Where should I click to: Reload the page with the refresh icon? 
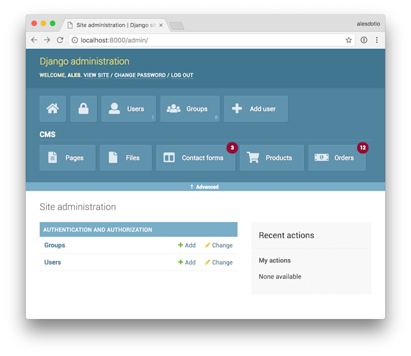pyautogui.click(x=60, y=40)
